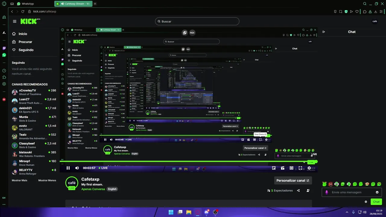This screenshot has width=386, height=217.
Task: Open search in tabs magnifier icon
Action: [365, 4]
